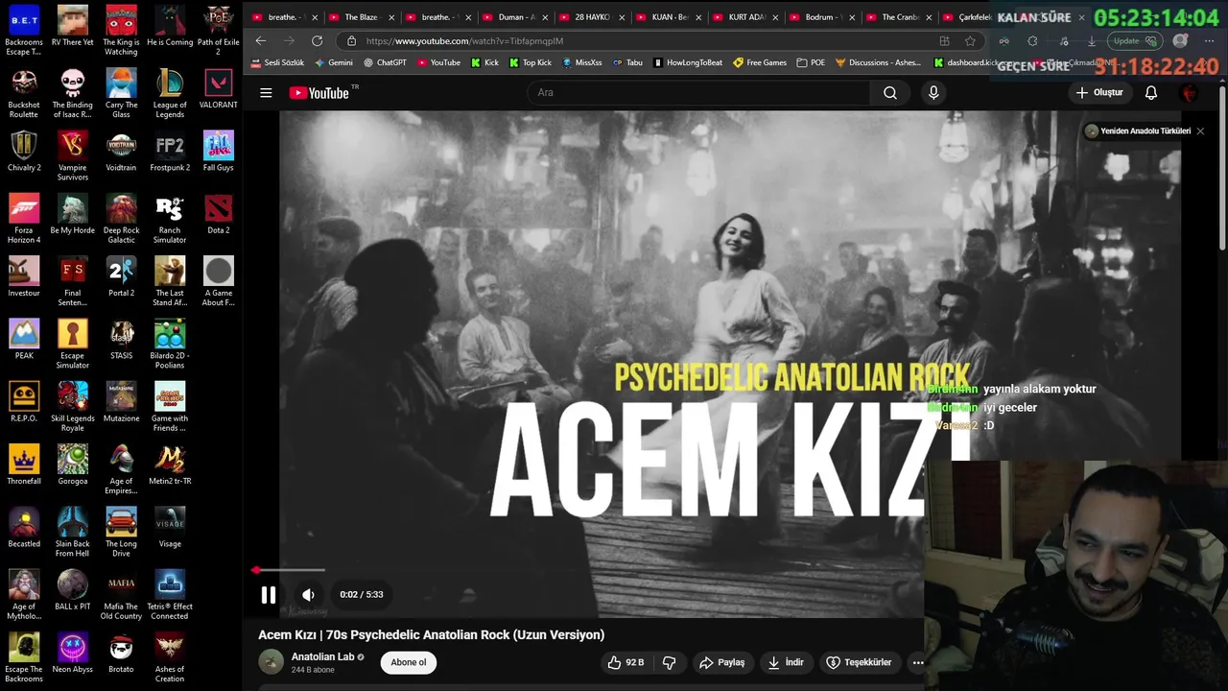Open the Free Games bookmark
The image size is (1228, 691).
click(760, 62)
